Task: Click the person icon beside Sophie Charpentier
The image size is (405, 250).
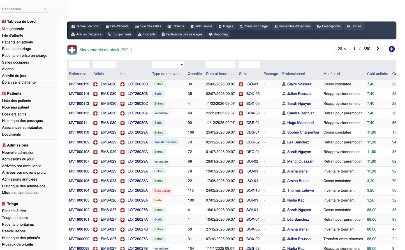Action: 284,132
